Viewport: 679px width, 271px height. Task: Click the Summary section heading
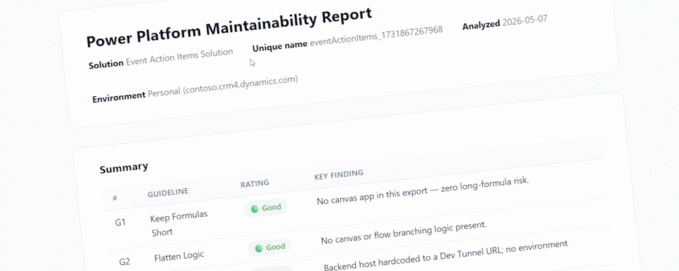(x=124, y=168)
